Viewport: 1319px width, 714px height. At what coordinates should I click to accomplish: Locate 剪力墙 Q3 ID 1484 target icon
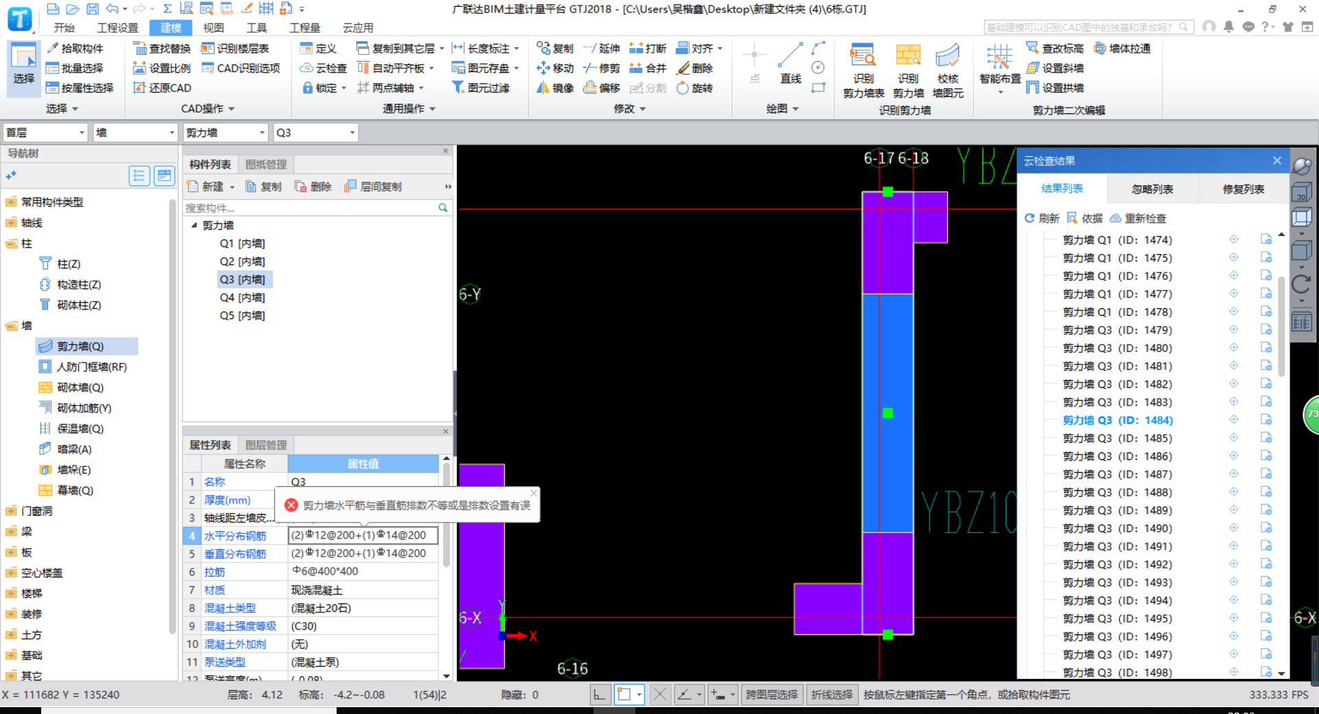(x=1234, y=419)
